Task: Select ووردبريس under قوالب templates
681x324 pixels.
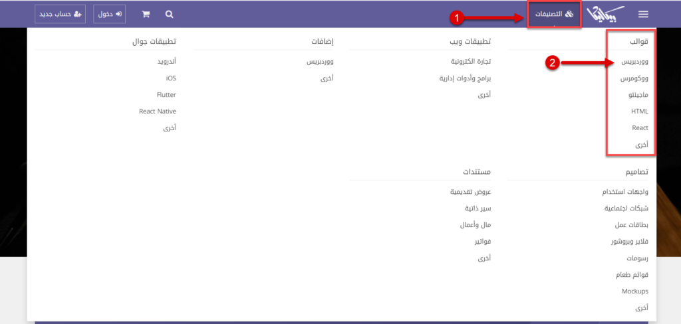Action: [x=634, y=62]
